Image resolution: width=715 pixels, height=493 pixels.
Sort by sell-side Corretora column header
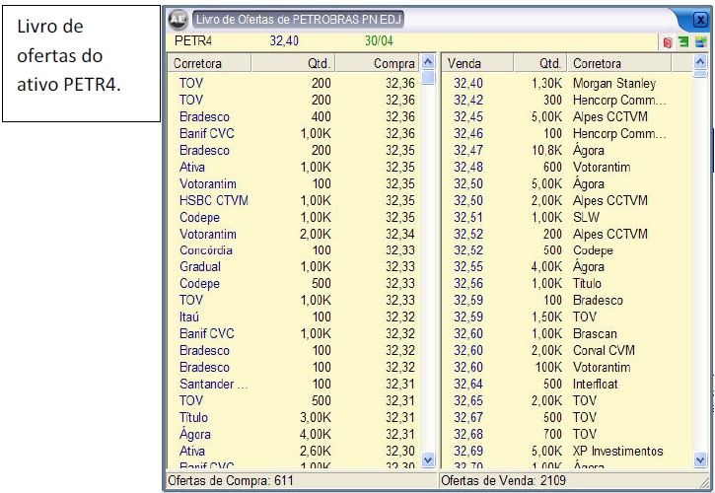pos(619,63)
